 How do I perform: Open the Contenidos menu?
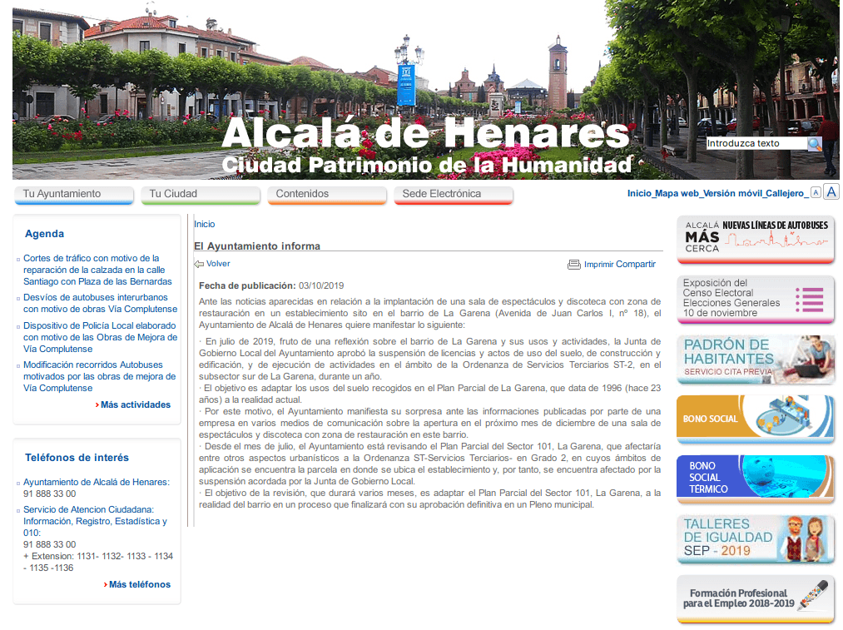(326, 194)
